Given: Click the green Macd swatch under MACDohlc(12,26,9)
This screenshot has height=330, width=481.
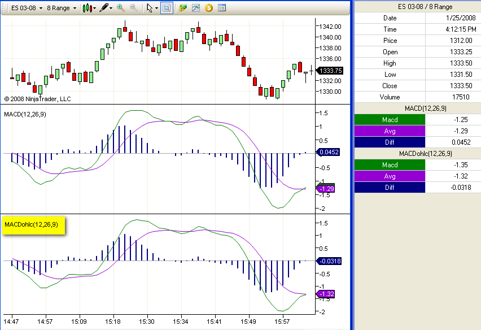Looking at the screenshot, I should [x=390, y=165].
